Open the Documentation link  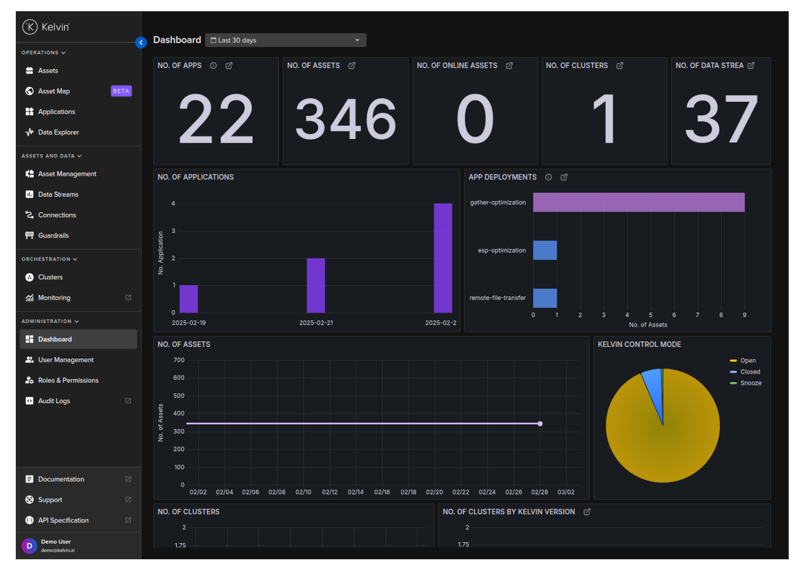tap(61, 479)
